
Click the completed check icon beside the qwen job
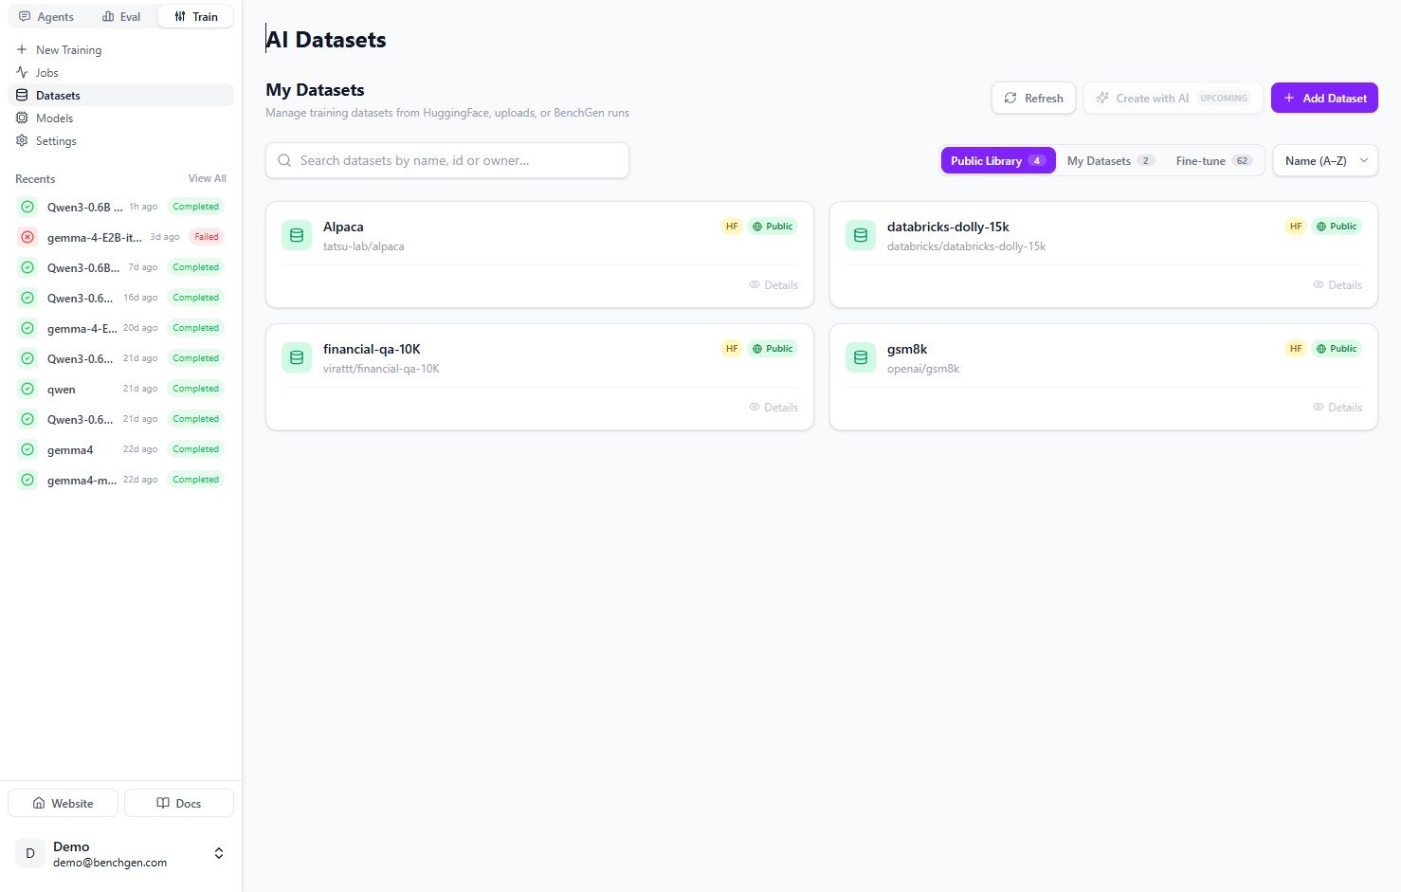point(27,389)
